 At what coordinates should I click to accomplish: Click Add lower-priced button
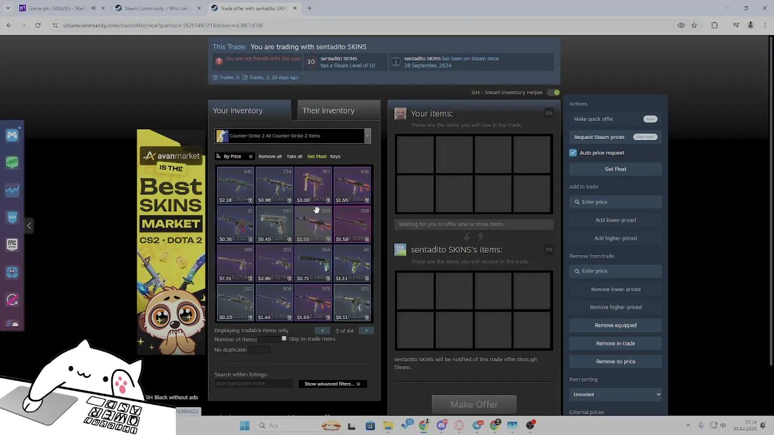point(616,221)
